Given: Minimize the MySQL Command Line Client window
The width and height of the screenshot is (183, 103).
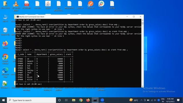Looking at the screenshot, I should (127, 17).
